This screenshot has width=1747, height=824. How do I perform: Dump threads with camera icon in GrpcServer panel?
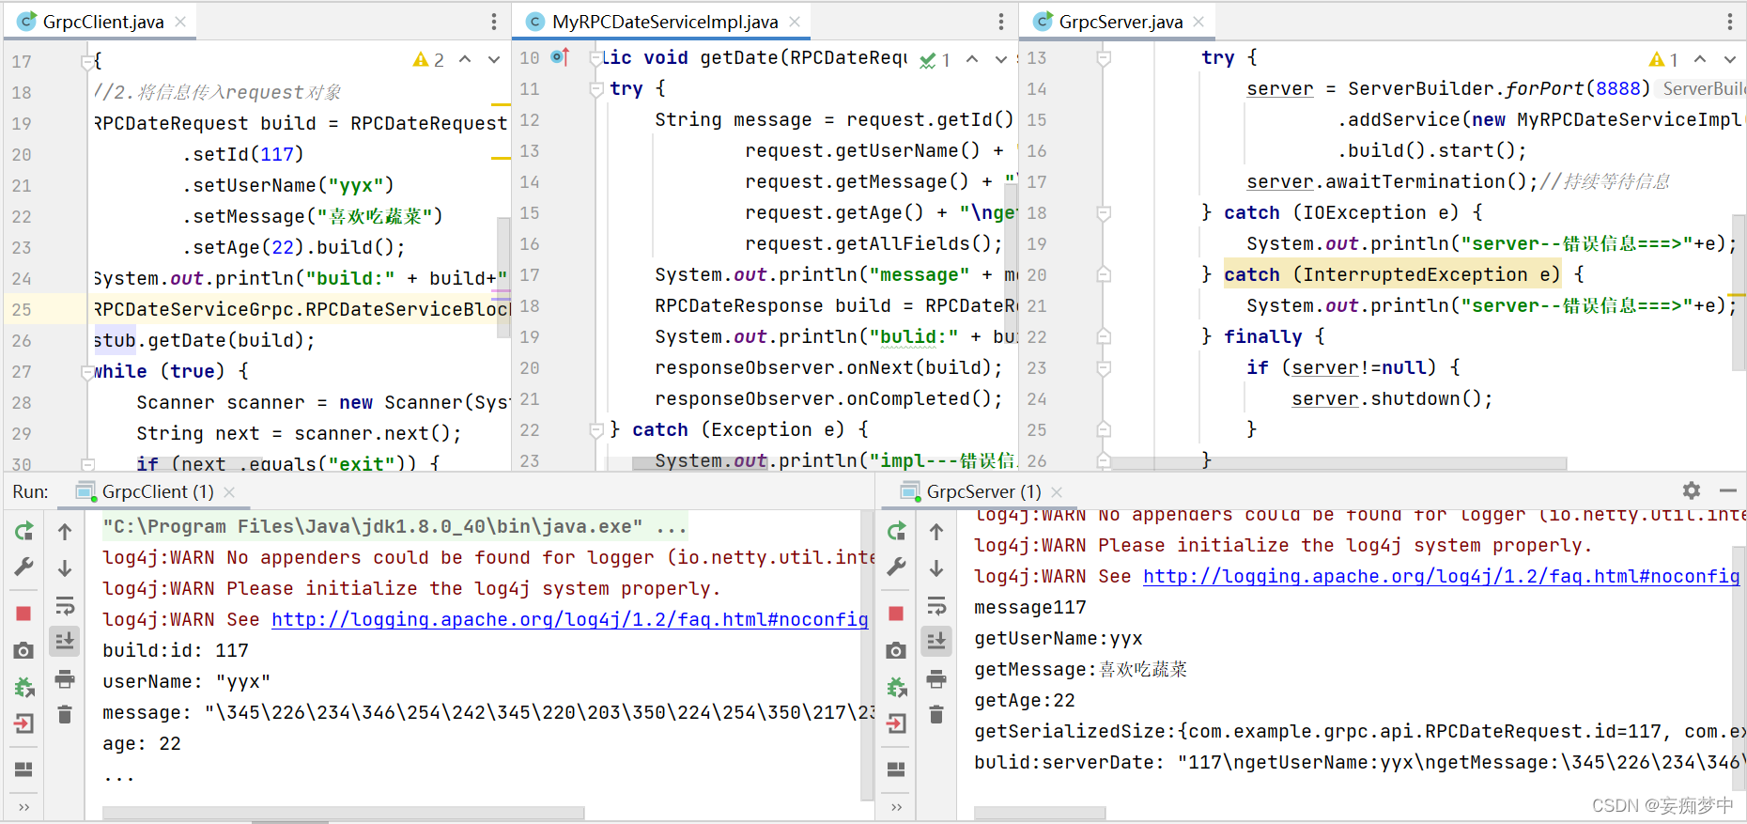point(897,650)
